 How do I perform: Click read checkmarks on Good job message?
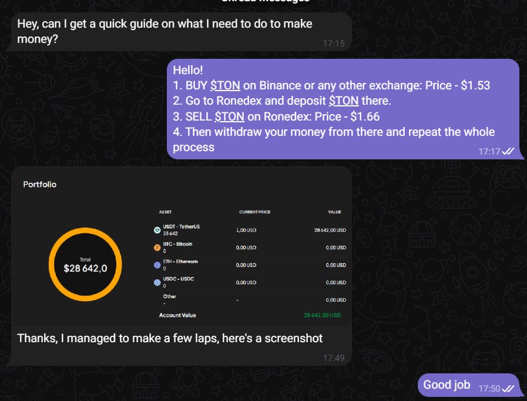pos(508,388)
